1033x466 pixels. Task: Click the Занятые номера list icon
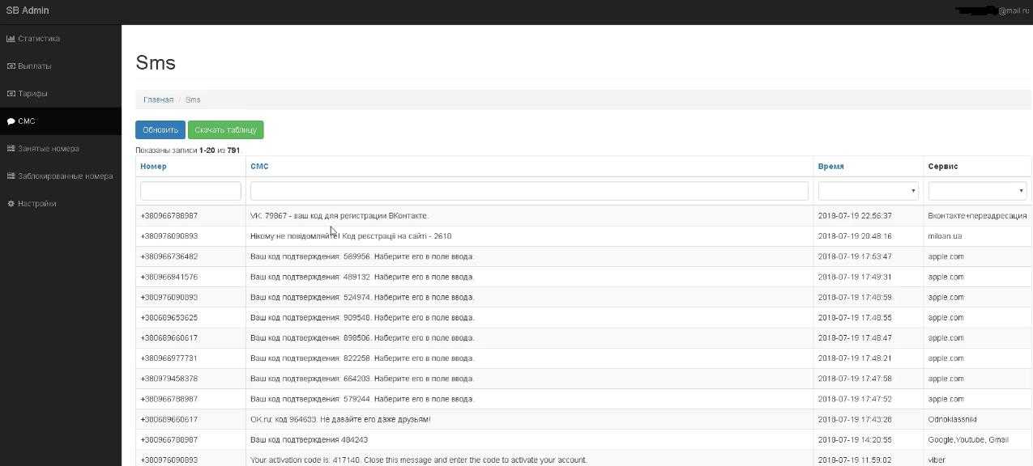(x=11, y=149)
